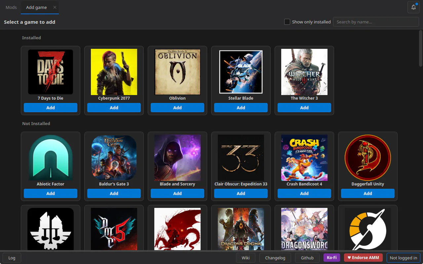
Task: Click the Abiotic Factor logo icon
Action: tap(51, 158)
